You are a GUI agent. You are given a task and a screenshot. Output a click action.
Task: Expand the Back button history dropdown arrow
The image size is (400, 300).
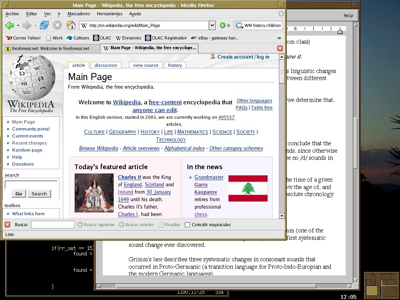(18, 26)
